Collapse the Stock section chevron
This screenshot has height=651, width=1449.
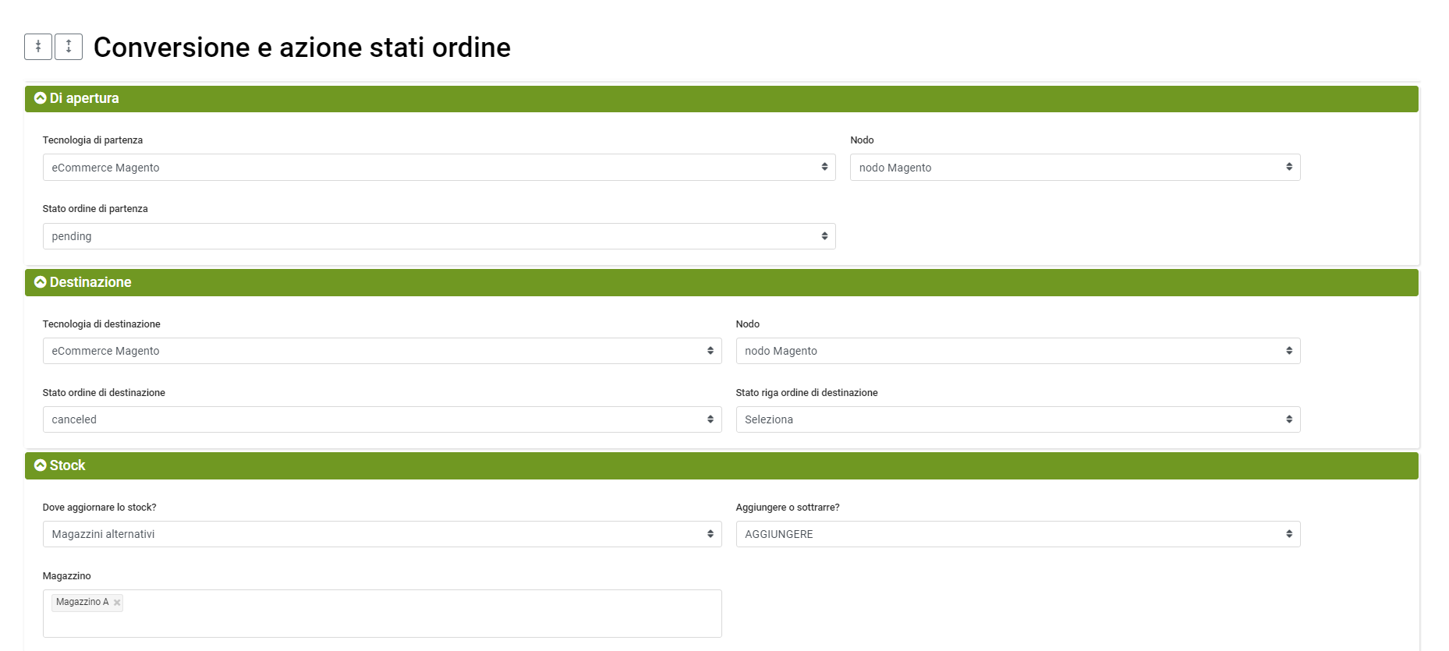pos(41,465)
